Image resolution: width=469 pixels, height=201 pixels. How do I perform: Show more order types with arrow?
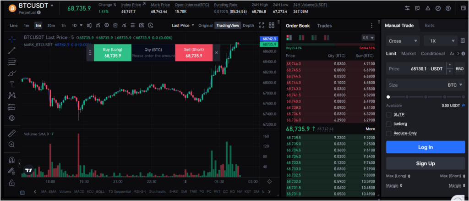point(458,54)
